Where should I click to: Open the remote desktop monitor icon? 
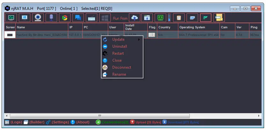24,18
